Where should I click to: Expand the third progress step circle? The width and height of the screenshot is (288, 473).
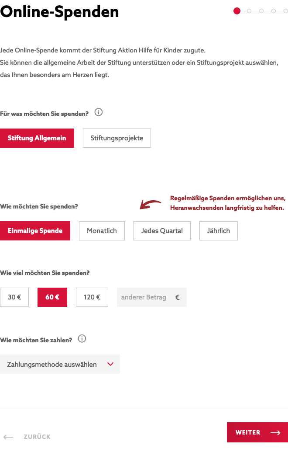261,11
